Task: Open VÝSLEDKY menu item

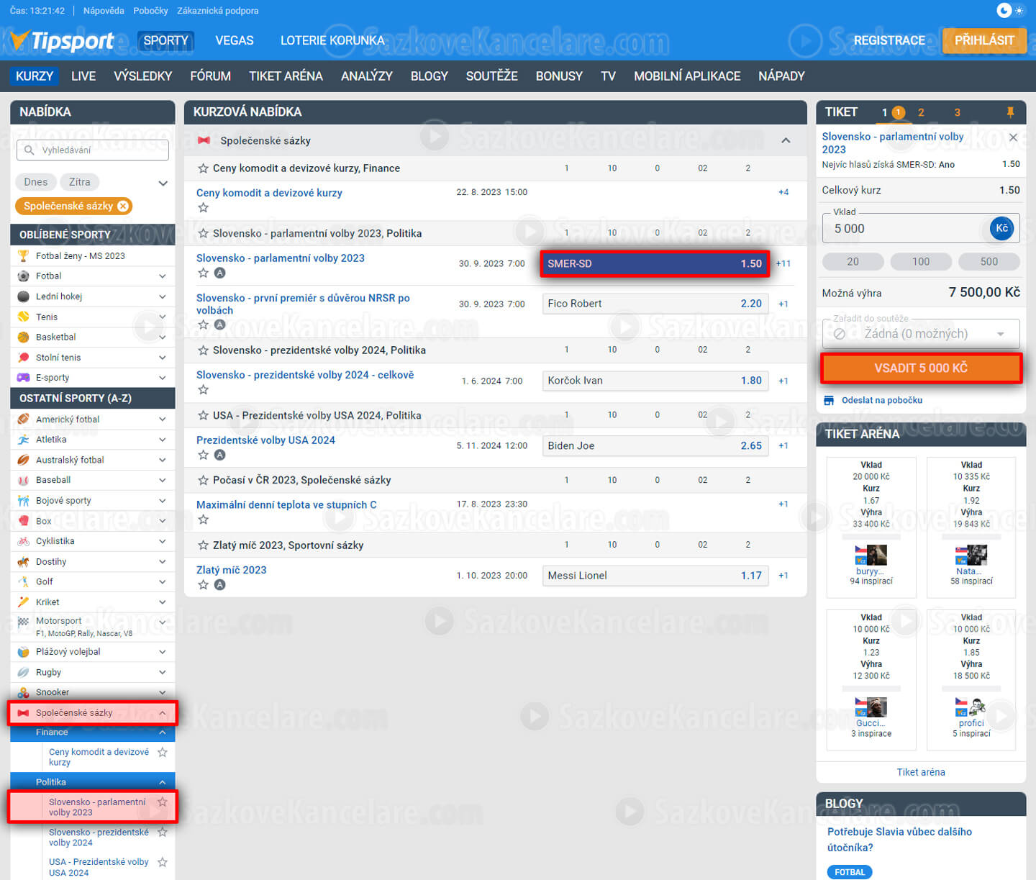Action: click(142, 76)
